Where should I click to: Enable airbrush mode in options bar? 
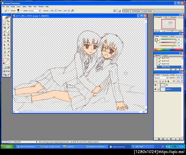(x=72, y=11)
